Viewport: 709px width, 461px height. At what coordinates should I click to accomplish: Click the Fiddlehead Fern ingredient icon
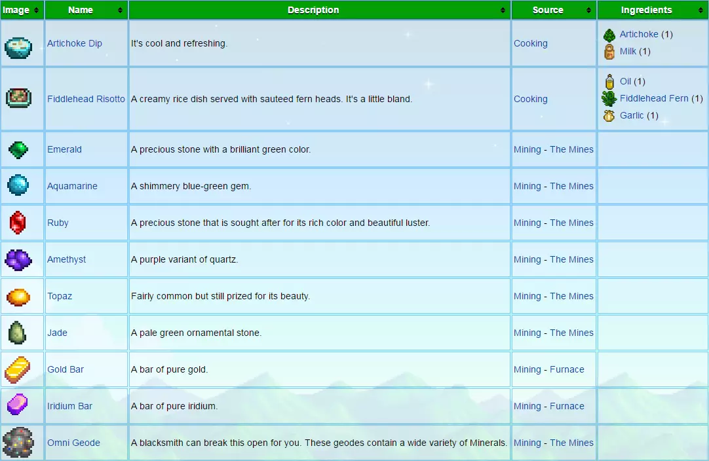609,98
